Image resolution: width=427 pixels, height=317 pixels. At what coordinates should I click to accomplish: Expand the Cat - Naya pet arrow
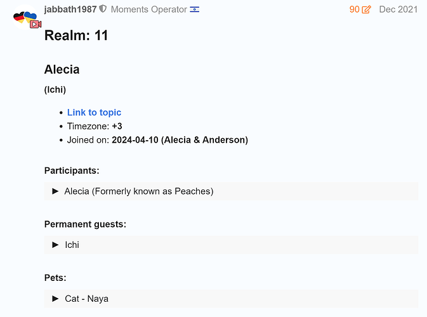56,298
